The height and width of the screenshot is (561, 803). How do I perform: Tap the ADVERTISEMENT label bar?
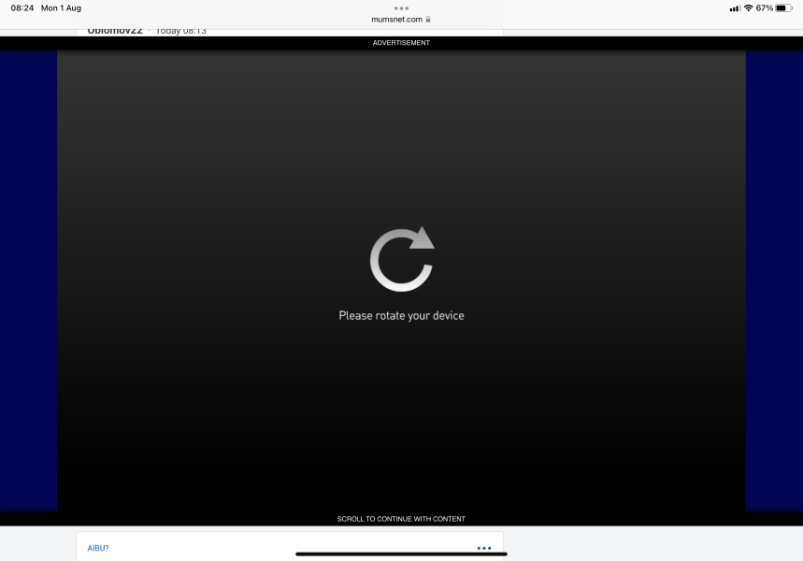click(401, 43)
